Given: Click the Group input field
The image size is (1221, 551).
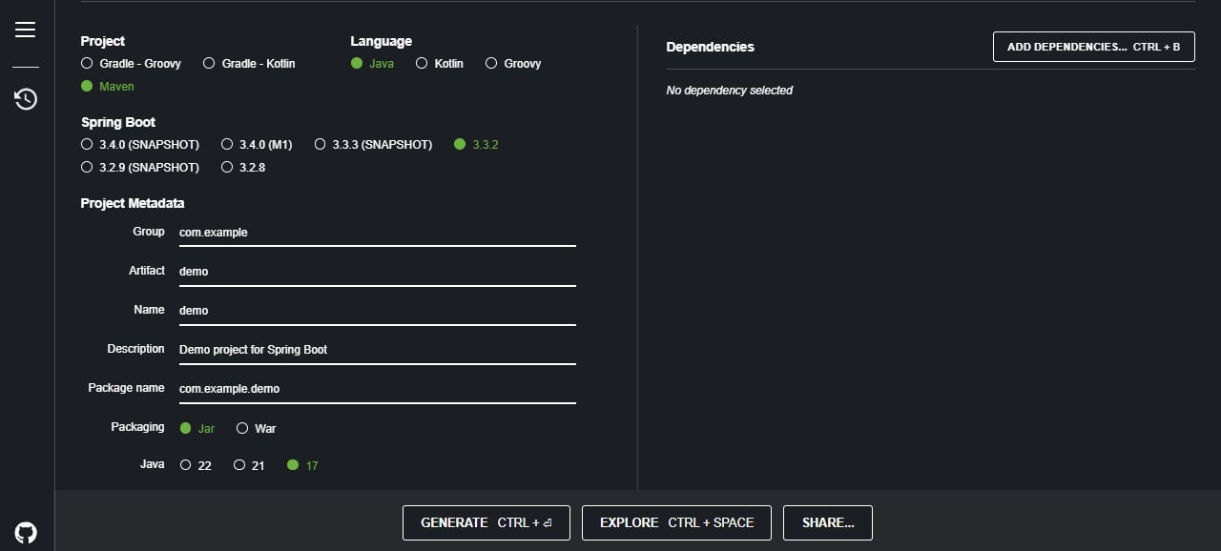Looking at the screenshot, I should click(x=377, y=233).
